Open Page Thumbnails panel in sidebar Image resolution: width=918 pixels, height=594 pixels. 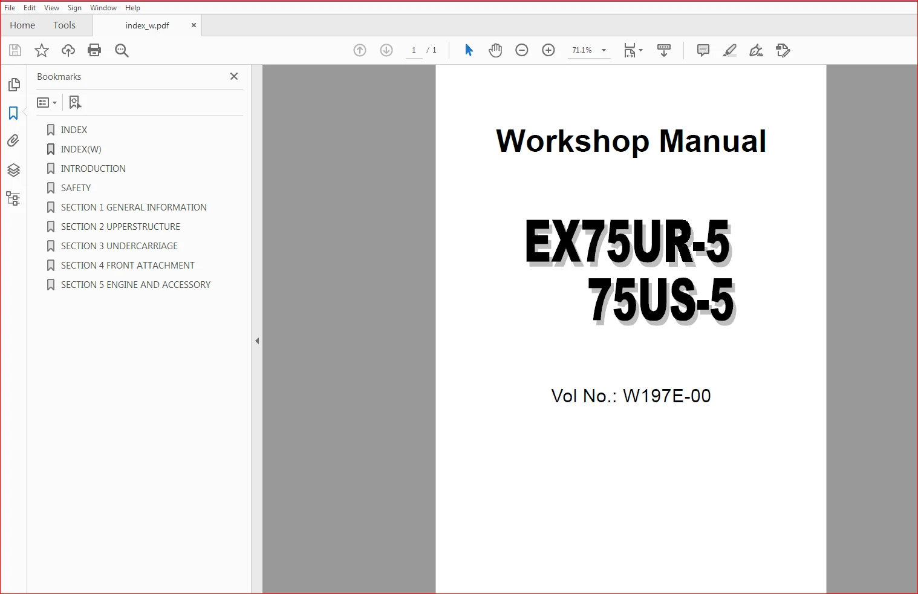coord(13,85)
